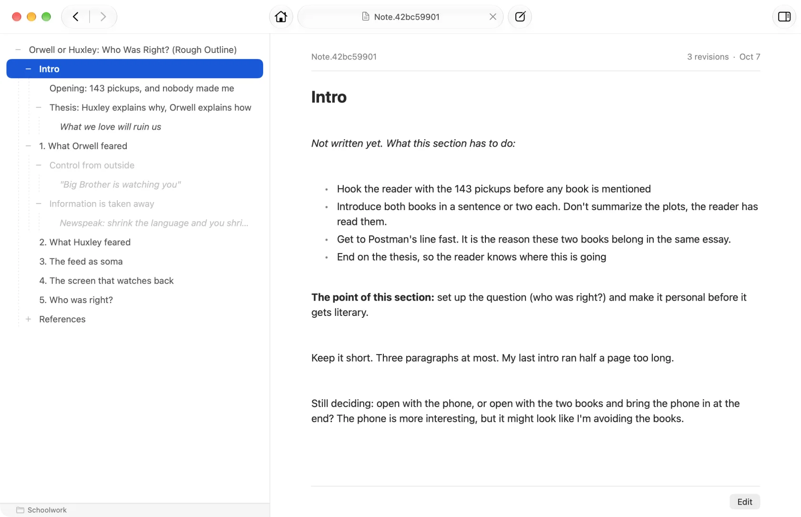Viewport: 801px width, 517px height.
Task: Click the References row label
Action: coord(62,319)
